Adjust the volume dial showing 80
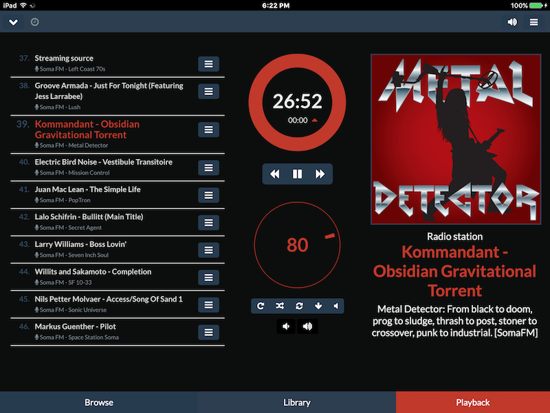550x413 pixels. pos(296,246)
